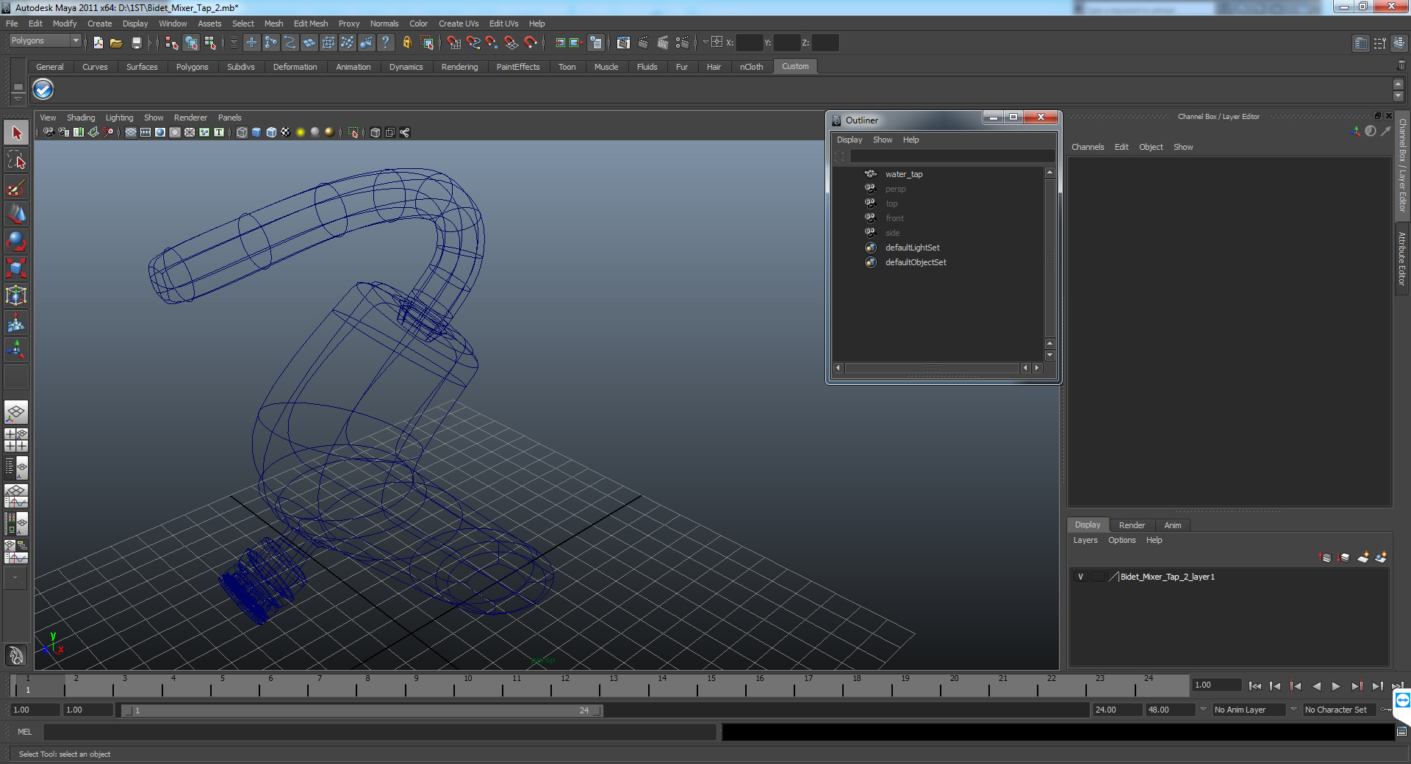The height and width of the screenshot is (764, 1411).
Task: Create a new empty display layer
Action: (1363, 558)
